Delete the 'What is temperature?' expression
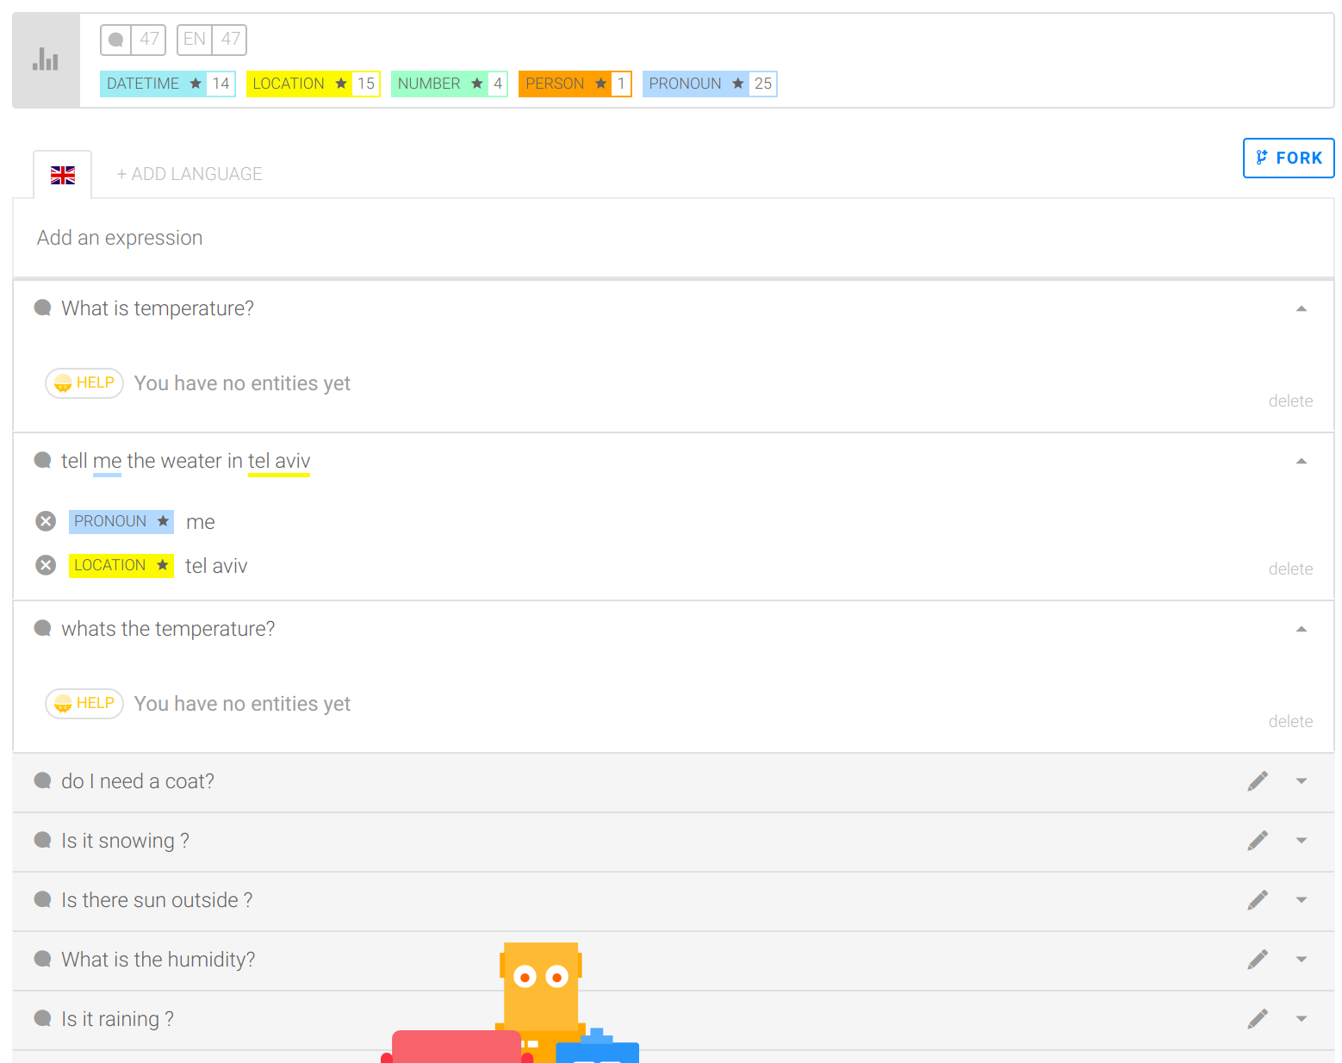This screenshot has height=1063, width=1342. click(1290, 401)
